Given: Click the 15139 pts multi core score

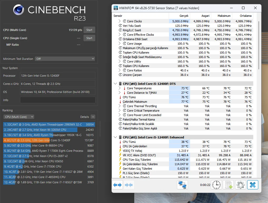Looking at the screenshot, I should point(75,30).
